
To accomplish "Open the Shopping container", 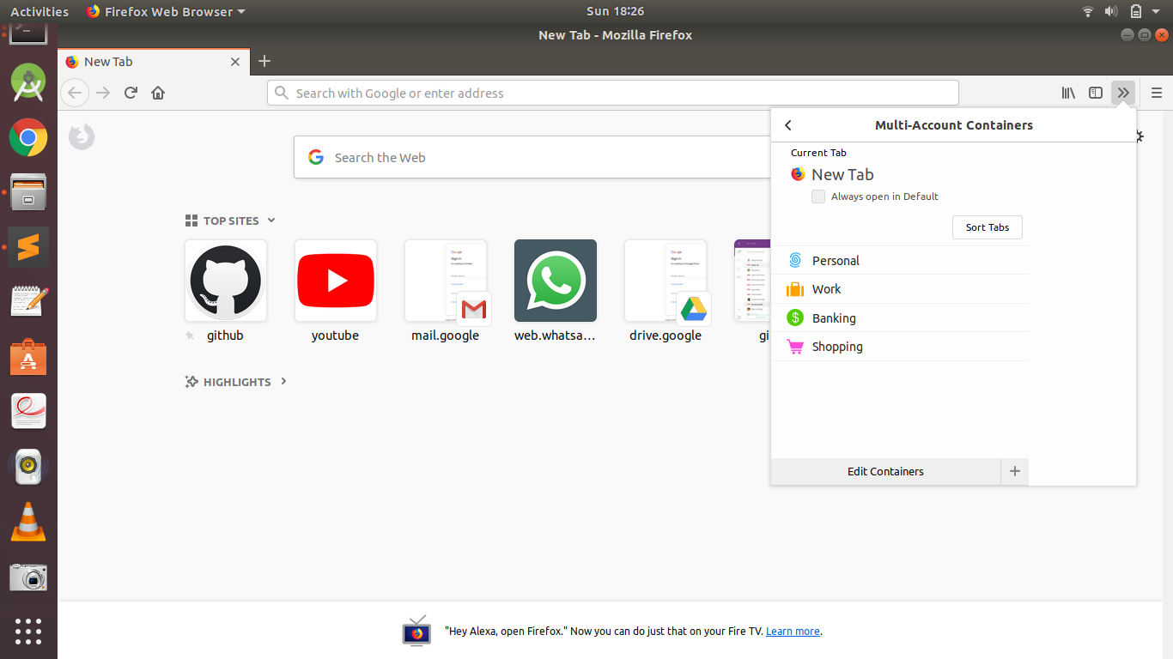I will pos(835,346).
